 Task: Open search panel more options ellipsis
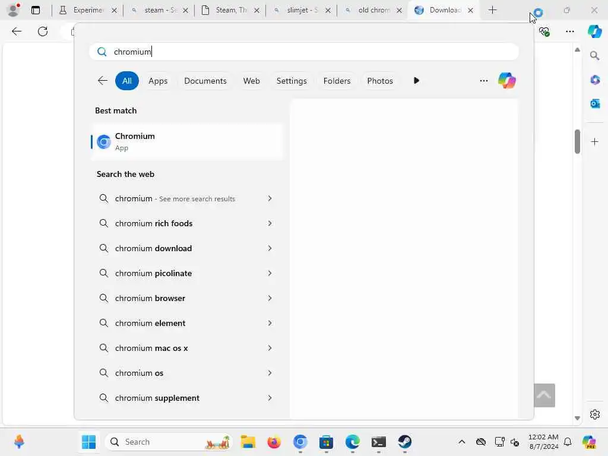(x=483, y=81)
